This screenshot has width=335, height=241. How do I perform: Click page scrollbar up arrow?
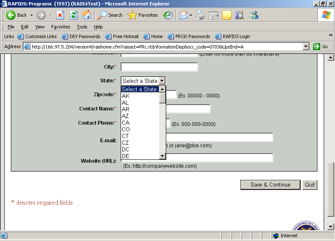point(330,57)
